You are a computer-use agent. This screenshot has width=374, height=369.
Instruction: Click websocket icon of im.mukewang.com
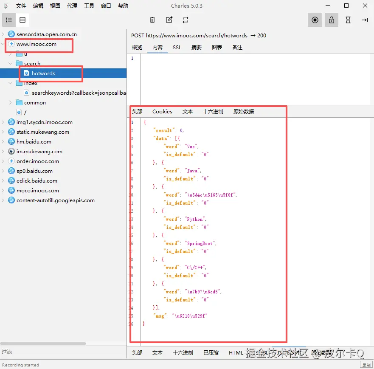click(x=11, y=152)
